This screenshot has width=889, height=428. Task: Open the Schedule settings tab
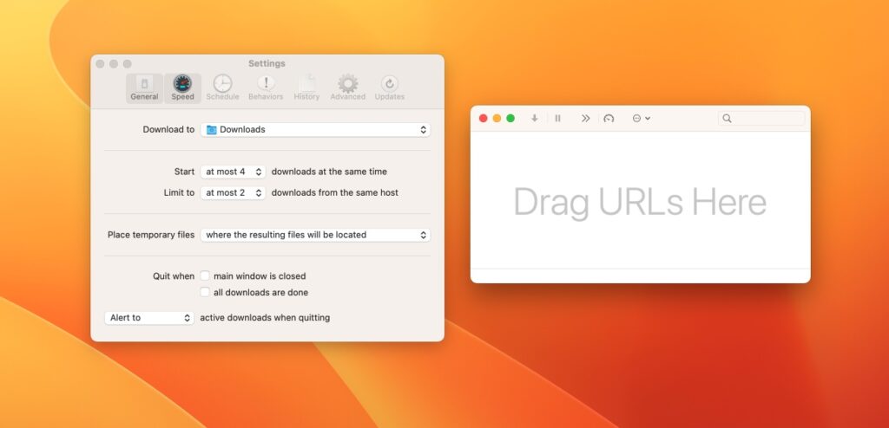point(222,88)
